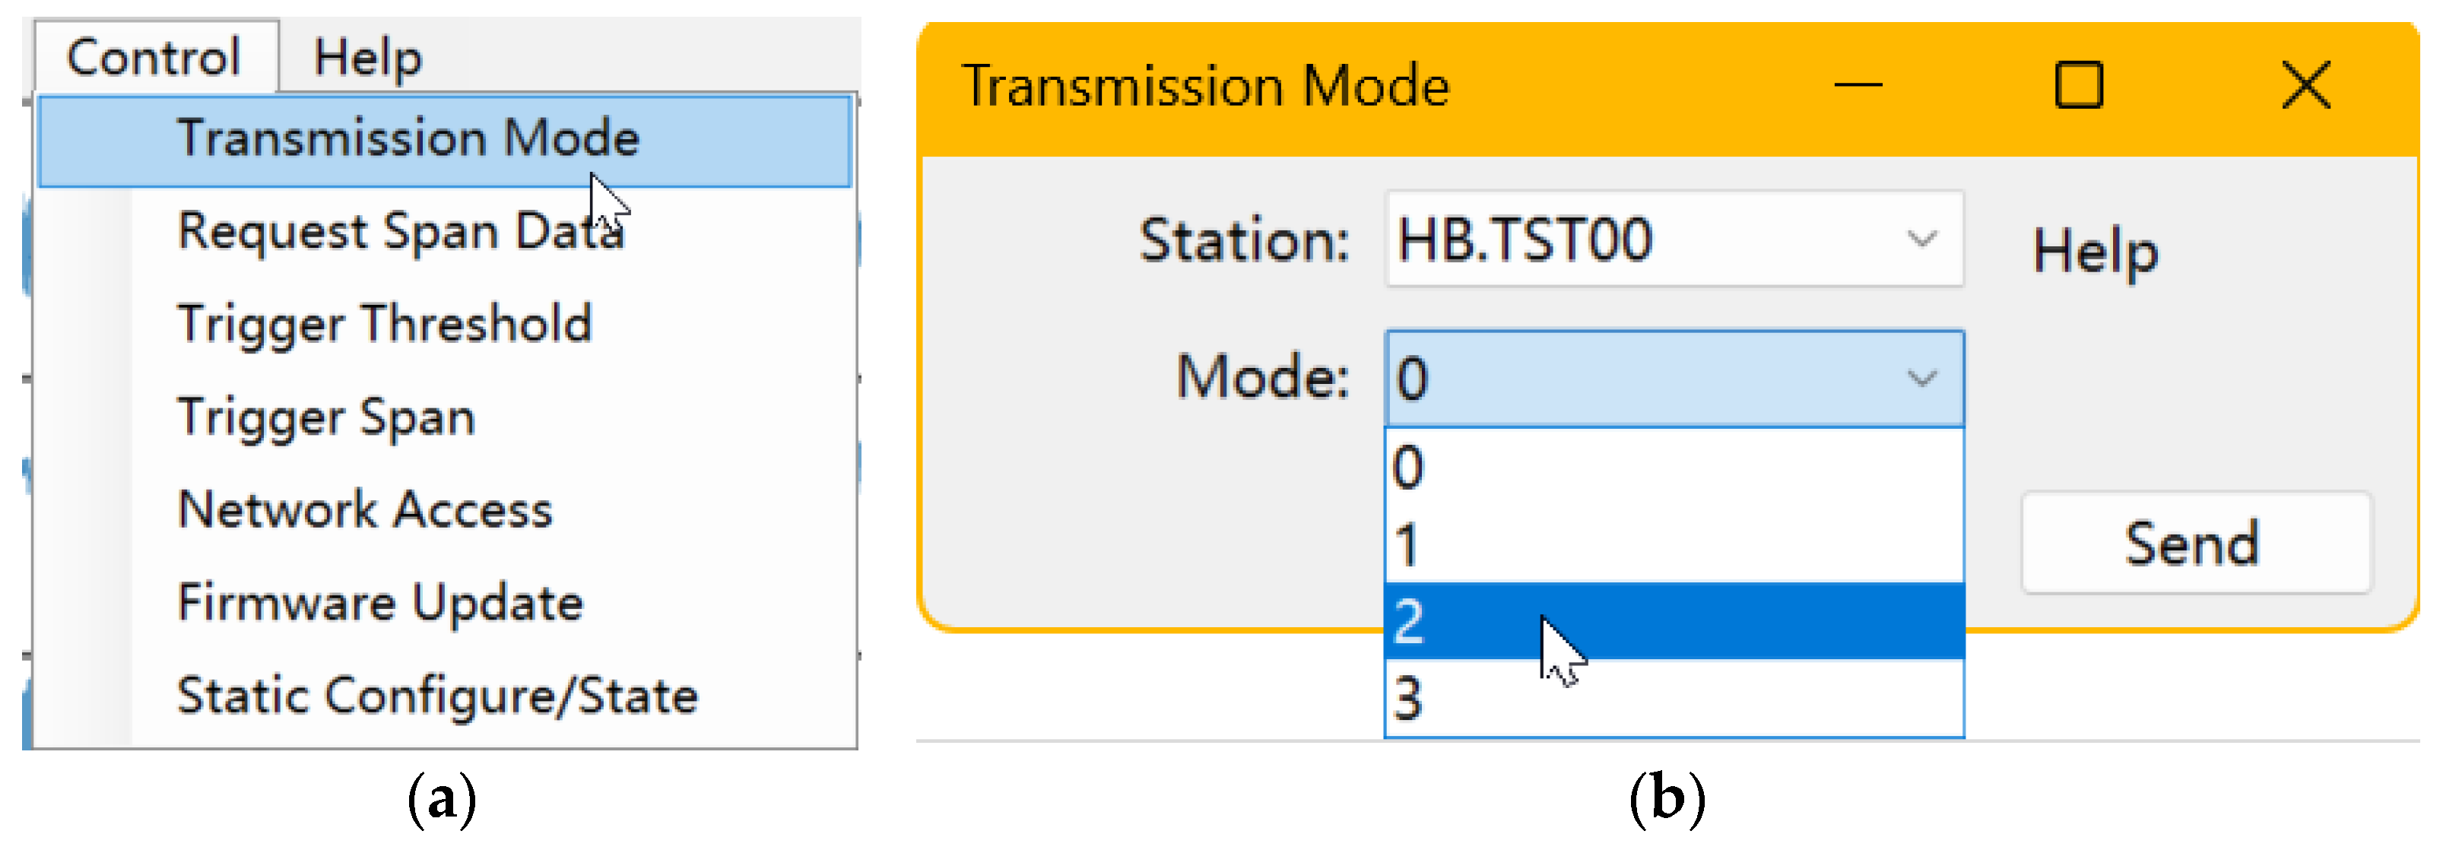This screenshot has width=2440, height=850.
Task: Maximize the Transmission Mode window
Action: coord(2078,85)
